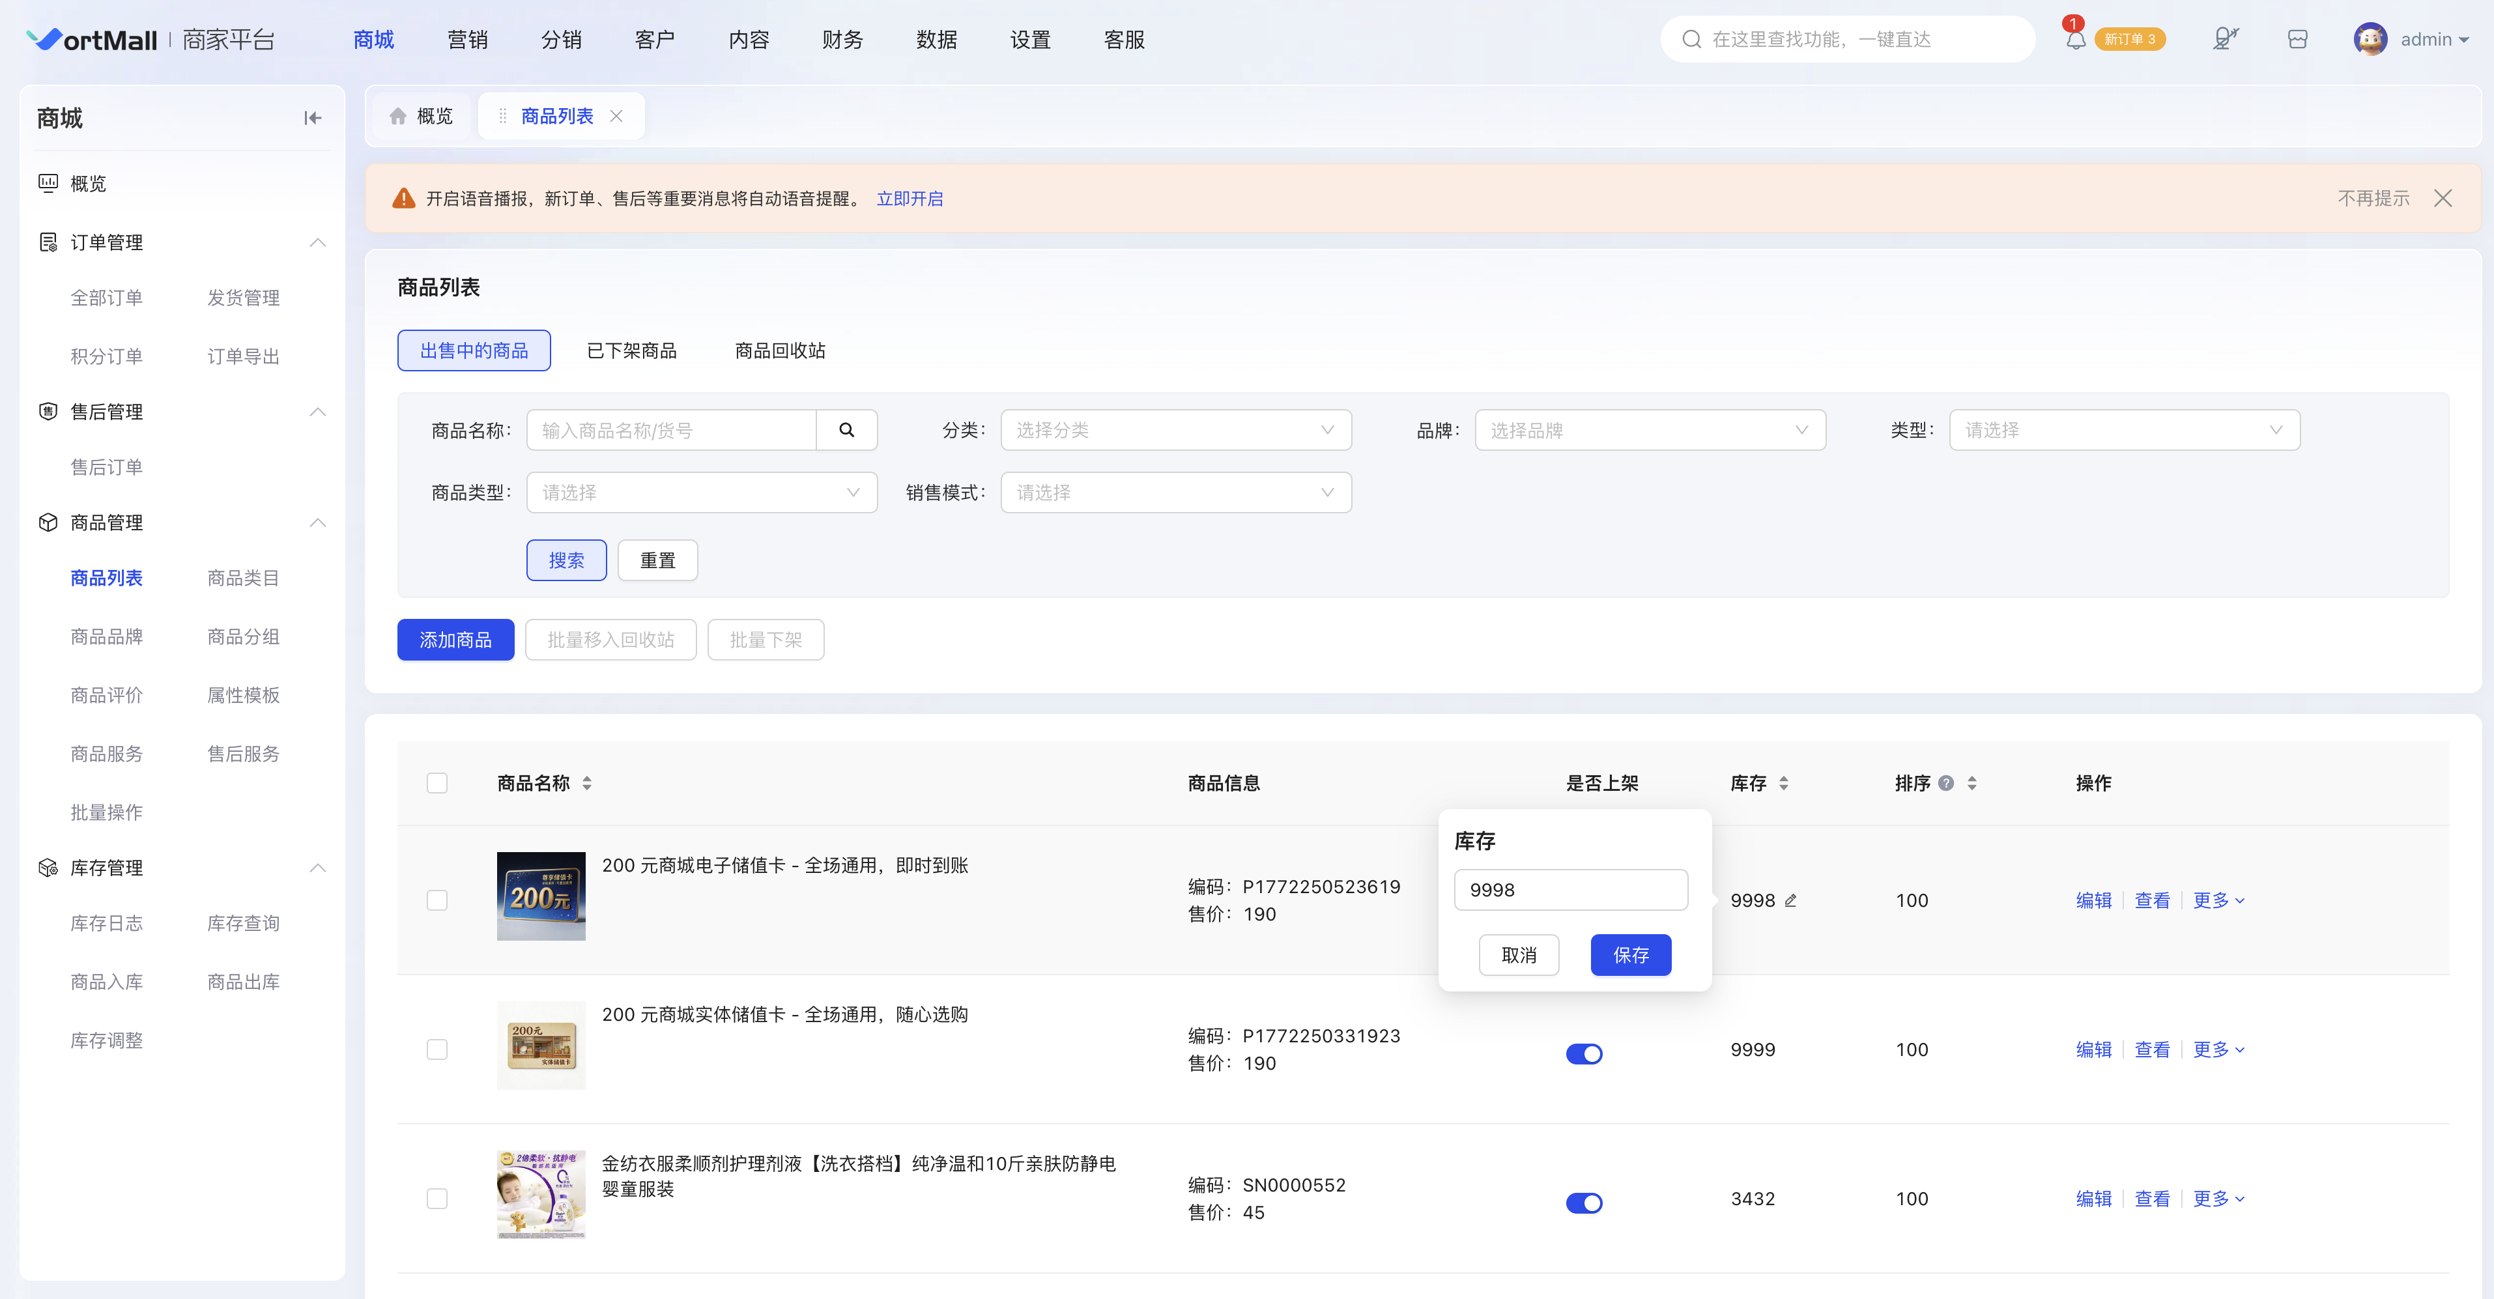Click the voice broadcast microphone icon
This screenshot has width=2494, height=1299.
(2225, 38)
